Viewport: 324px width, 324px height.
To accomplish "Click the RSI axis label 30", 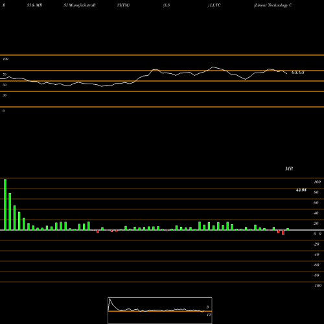I will tap(5, 95).
